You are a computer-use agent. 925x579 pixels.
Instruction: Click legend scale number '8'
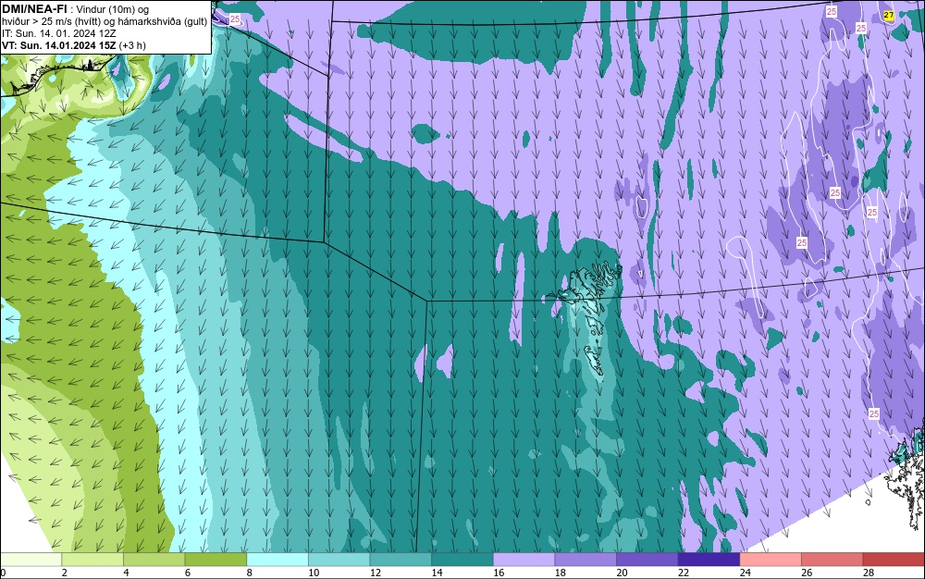pyautogui.click(x=250, y=573)
